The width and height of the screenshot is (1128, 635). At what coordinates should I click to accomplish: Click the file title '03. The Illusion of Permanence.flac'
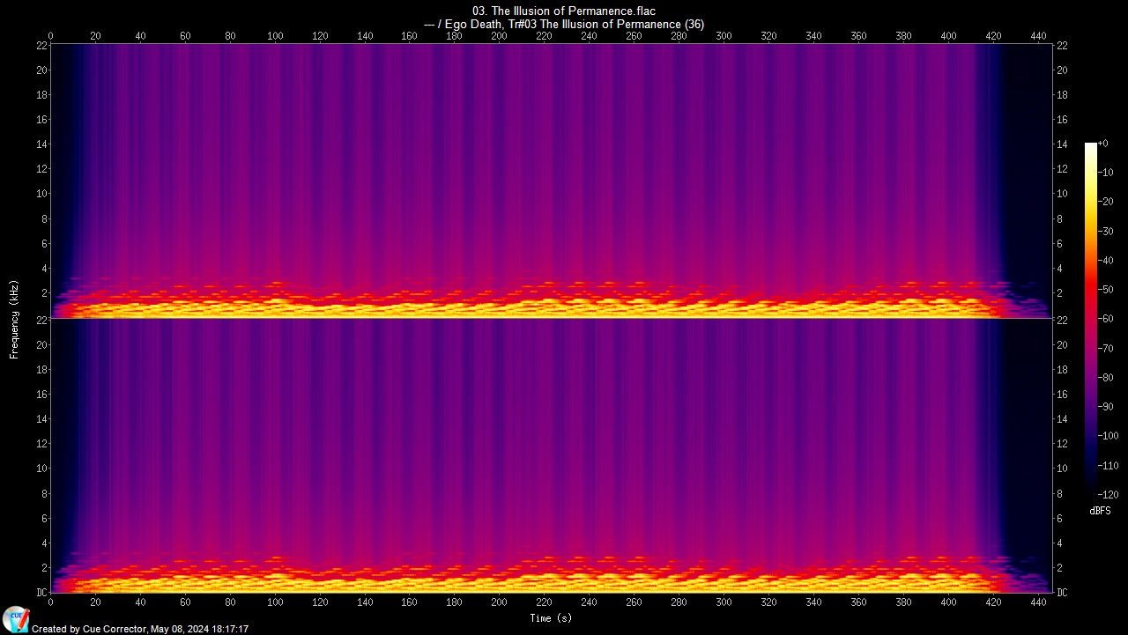[x=564, y=11]
